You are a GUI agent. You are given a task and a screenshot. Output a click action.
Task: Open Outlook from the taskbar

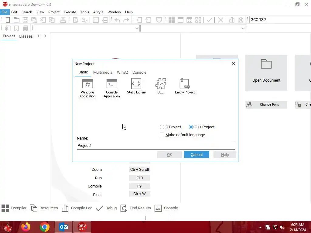63,227
